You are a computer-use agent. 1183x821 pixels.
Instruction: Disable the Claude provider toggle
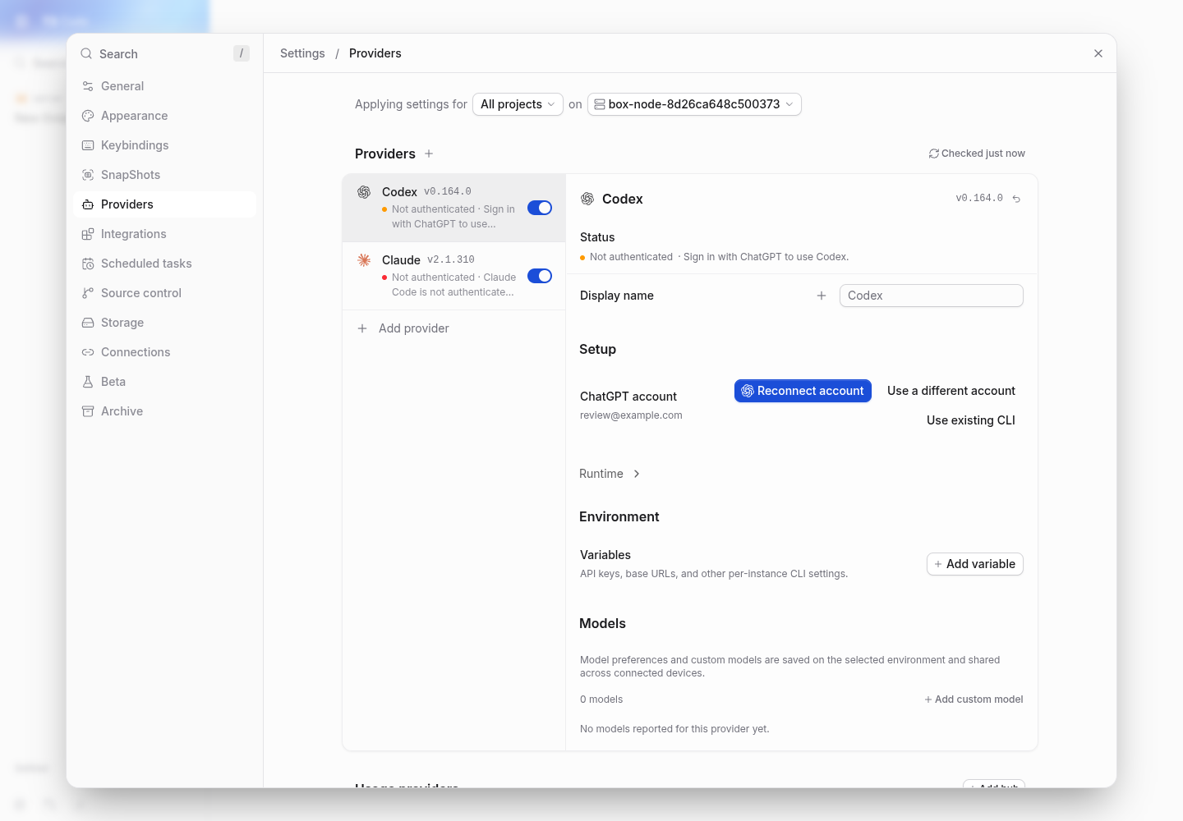point(540,276)
